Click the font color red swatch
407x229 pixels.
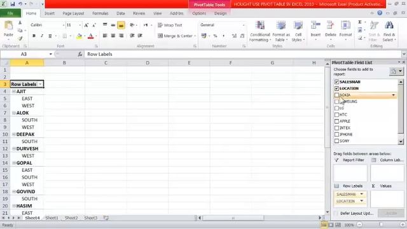[x=90, y=36]
